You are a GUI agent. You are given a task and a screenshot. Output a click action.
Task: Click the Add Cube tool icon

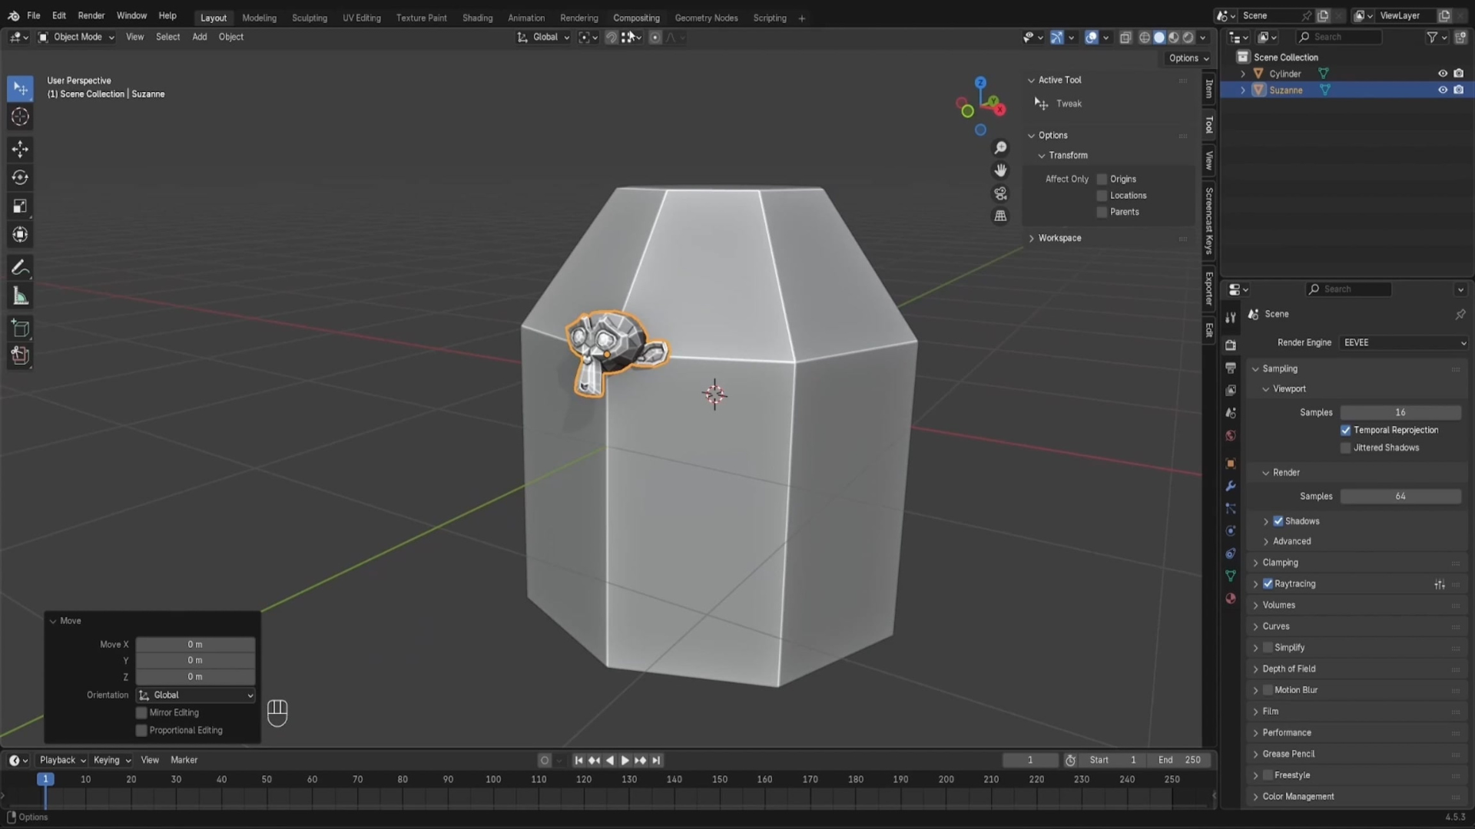20,329
